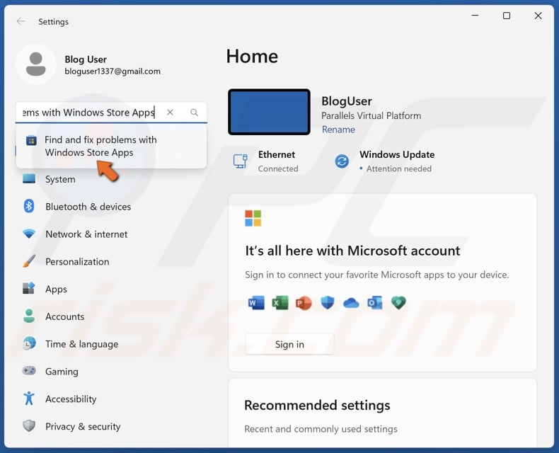Click the Windows Store Apps result icon
The width and height of the screenshot is (559, 453).
point(31,140)
